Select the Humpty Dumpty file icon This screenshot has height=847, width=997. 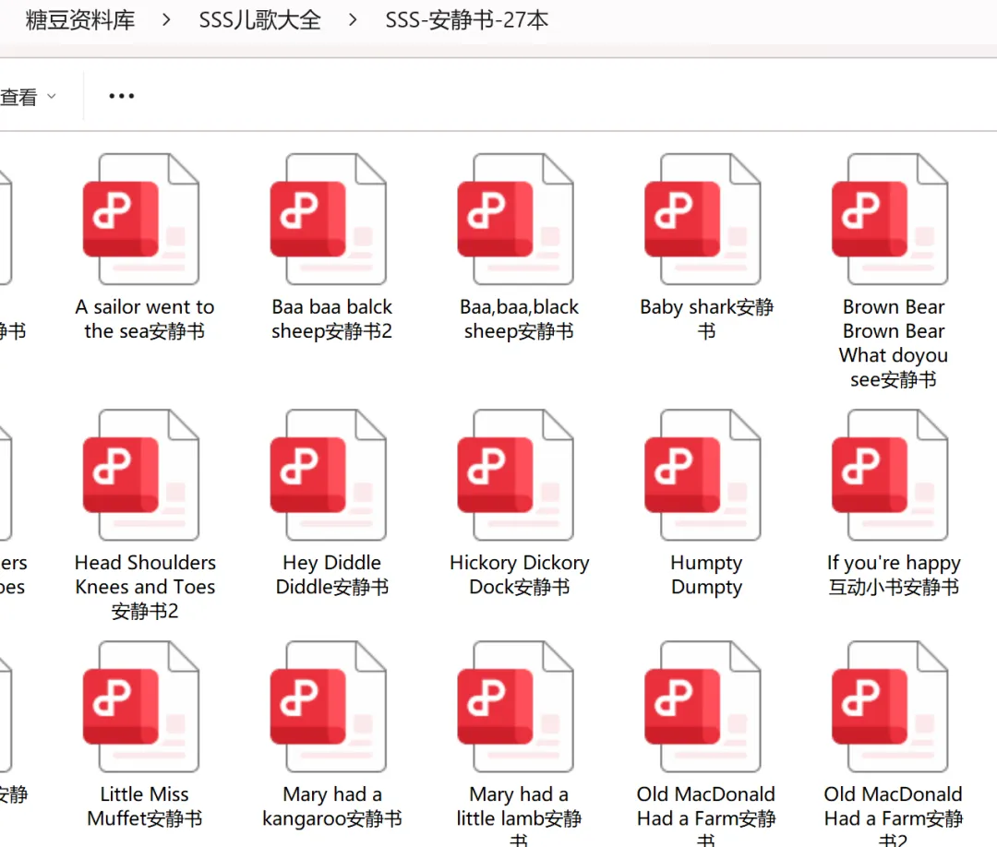703,475
